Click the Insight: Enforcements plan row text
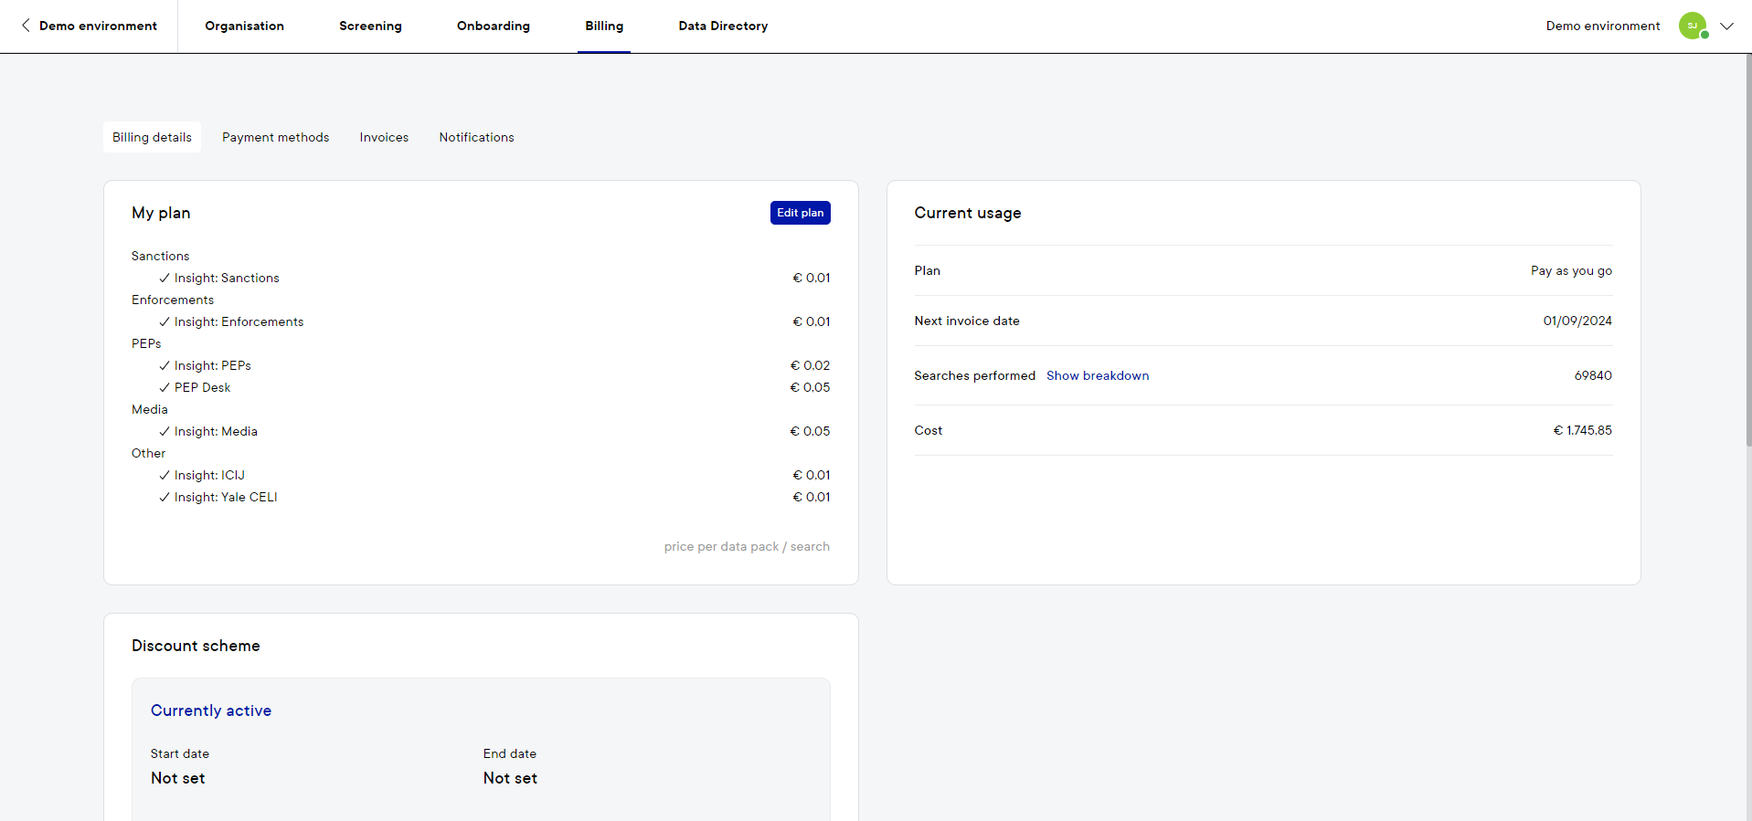 [x=239, y=321]
